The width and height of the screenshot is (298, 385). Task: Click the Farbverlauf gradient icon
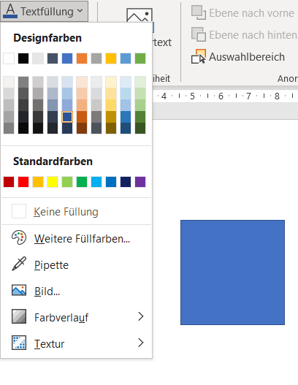(x=19, y=316)
